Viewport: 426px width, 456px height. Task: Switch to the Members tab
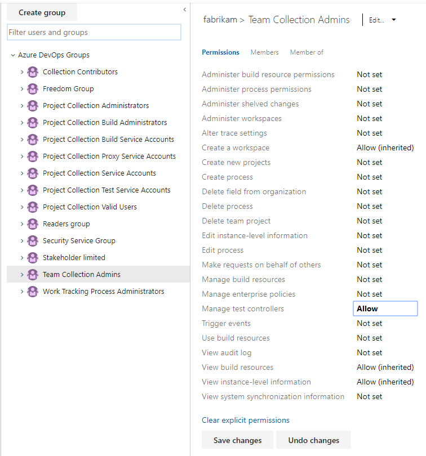pos(264,52)
